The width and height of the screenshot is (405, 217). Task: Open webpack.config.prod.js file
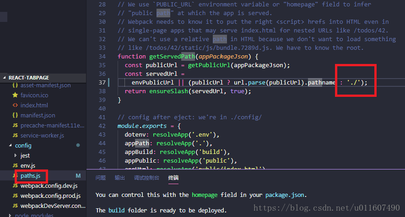tap(51, 196)
